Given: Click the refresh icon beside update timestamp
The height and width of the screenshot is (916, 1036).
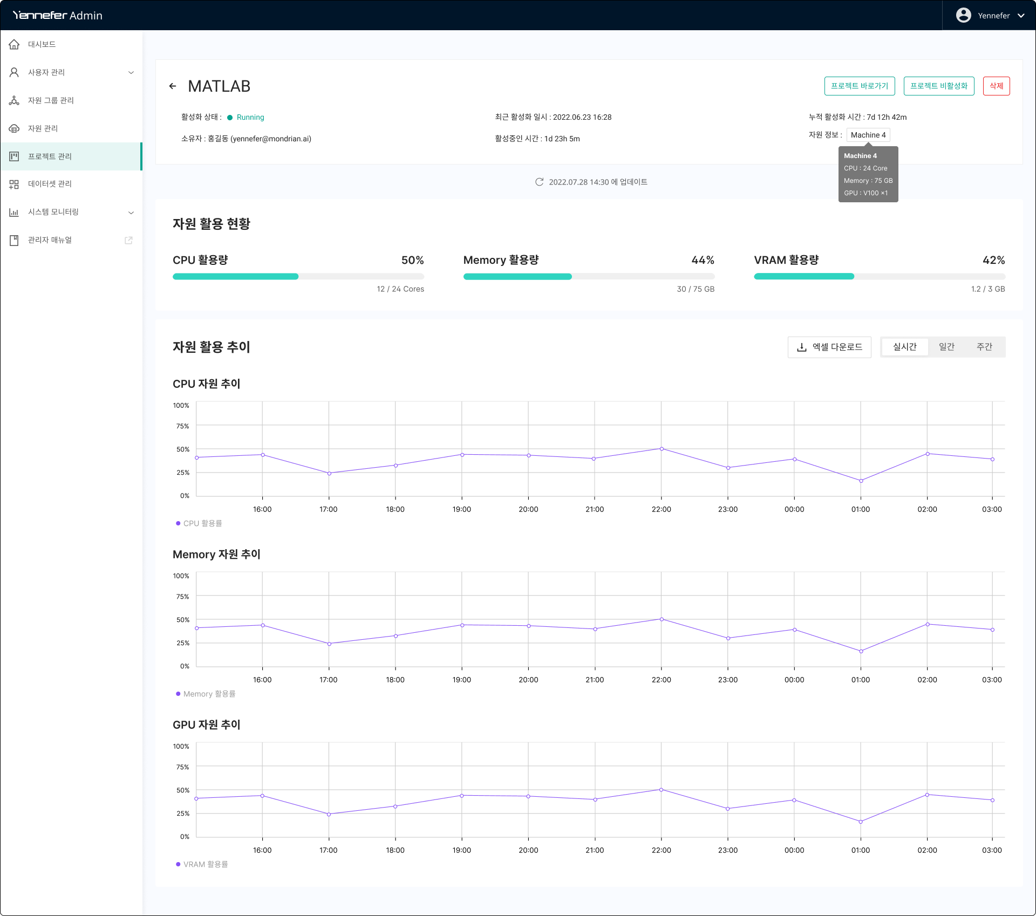Looking at the screenshot, I should click(539, 182).
